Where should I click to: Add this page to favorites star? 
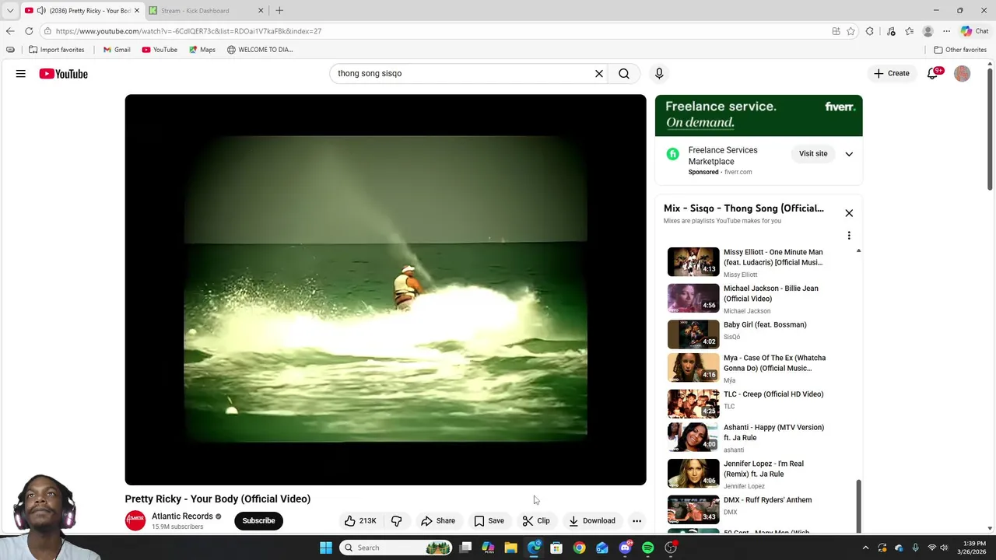(851, 31)
